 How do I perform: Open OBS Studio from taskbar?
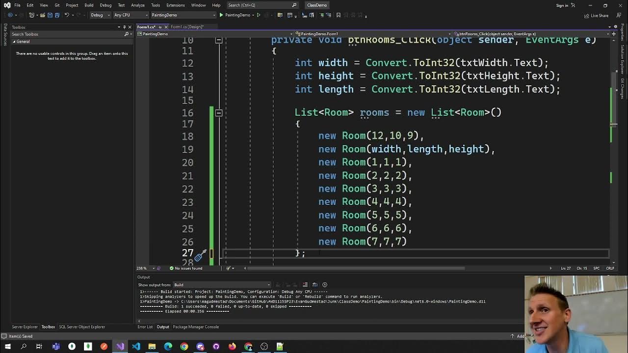pyautogui.click(x=264, y=347)
